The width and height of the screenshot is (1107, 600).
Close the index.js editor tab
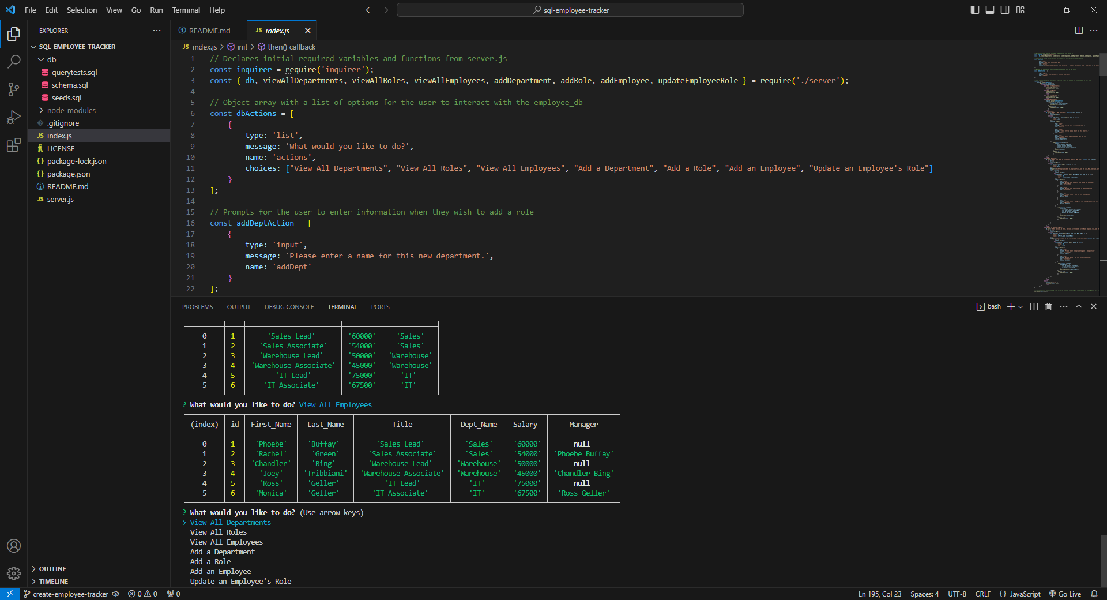click(x=308, y=31)
